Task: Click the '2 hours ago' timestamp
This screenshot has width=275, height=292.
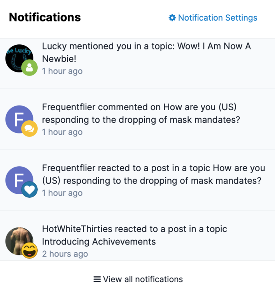Action: [65, 254]
